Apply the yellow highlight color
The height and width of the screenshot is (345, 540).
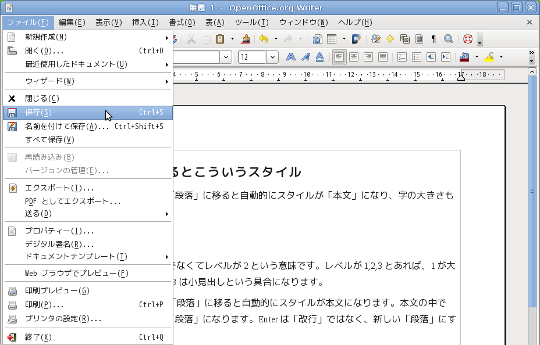tap(489, 57)
